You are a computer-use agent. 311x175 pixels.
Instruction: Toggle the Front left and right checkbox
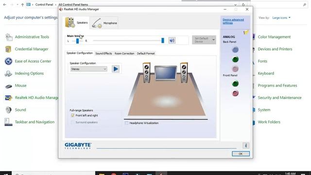tap(72, 115)
